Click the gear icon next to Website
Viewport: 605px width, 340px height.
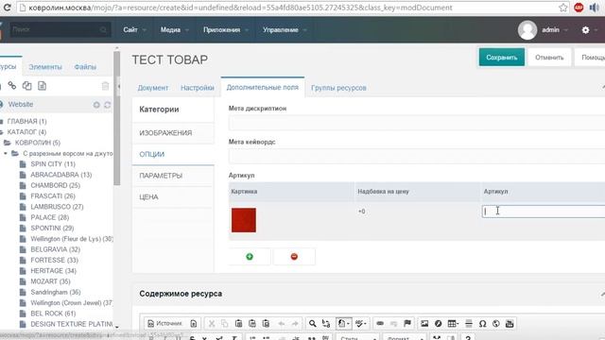(x=96, y=105)
